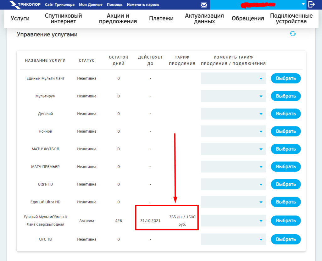The image size is (322, 261).
Task: Expand tariff dropdown for Детский
Action: tap(233, 114)
